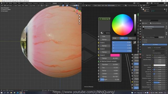Open Render properties tab icon

click(x=140, y=27)
